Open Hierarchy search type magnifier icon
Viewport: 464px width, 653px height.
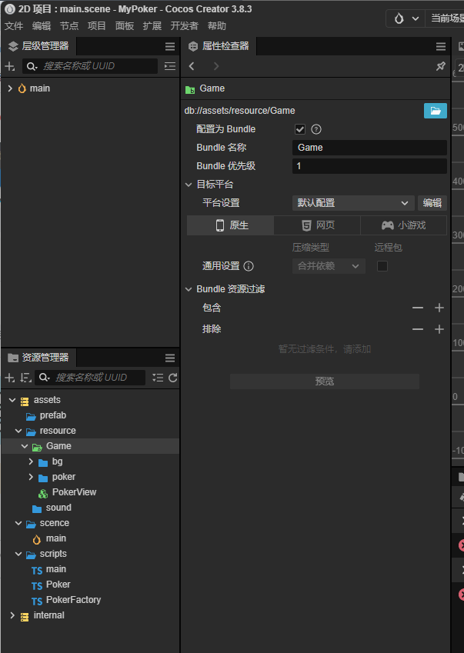32,66
